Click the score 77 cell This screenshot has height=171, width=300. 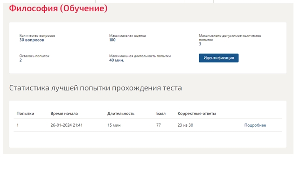pos(159,125)
